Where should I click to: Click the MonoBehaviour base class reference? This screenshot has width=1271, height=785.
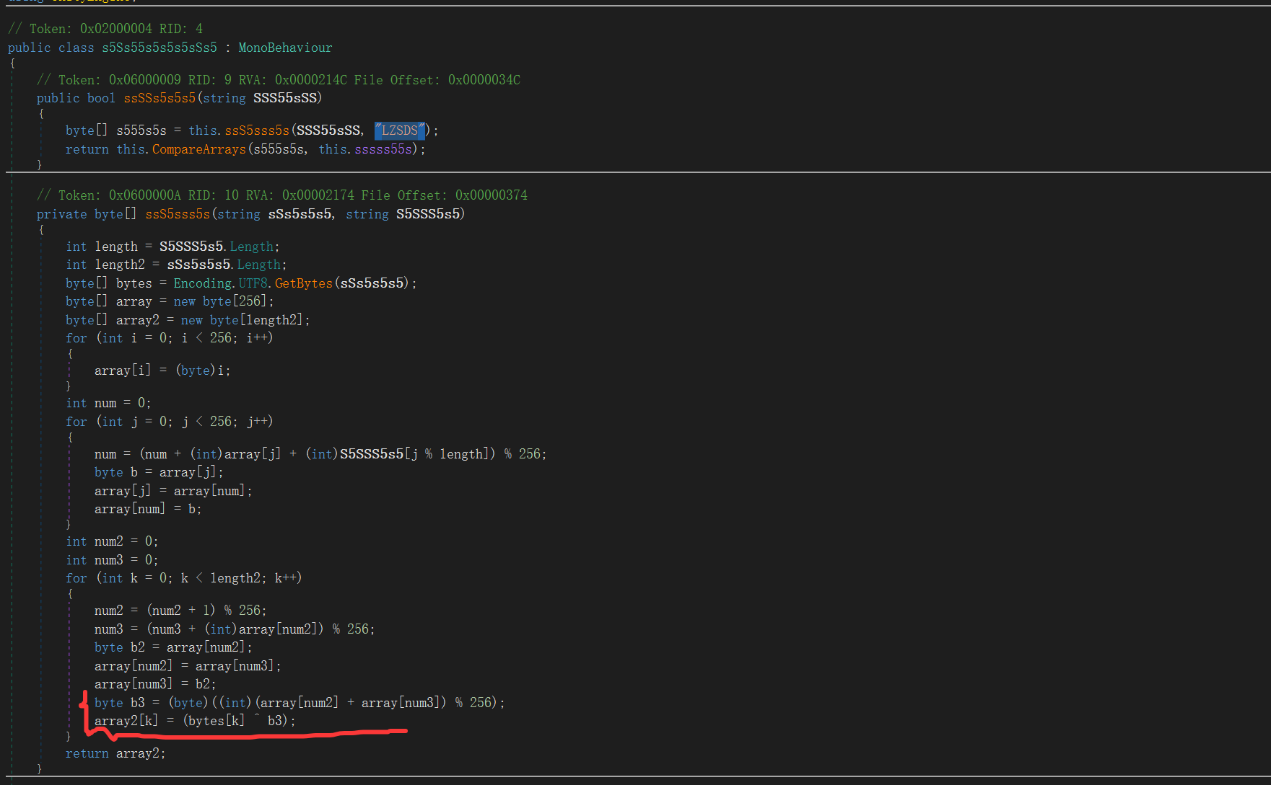coord(285,48)
